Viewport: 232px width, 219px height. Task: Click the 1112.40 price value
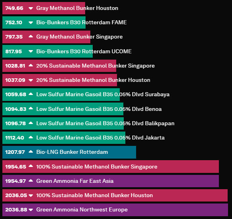pyautogui.click(x=14, y=138)
